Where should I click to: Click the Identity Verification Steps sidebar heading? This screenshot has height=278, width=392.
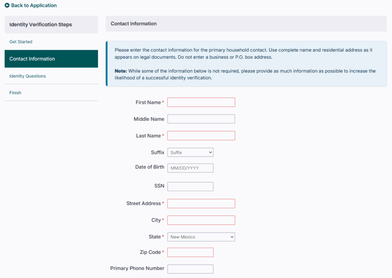click(x=41, y=25)
